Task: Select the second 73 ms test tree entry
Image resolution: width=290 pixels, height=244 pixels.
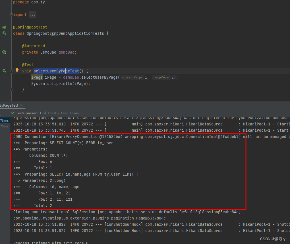Action: click(x=5, y=126)
